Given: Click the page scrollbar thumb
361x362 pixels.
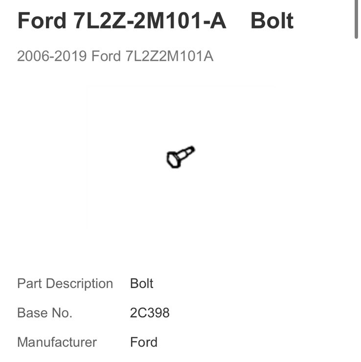Looking at the screenshot, I should point(358,19).
